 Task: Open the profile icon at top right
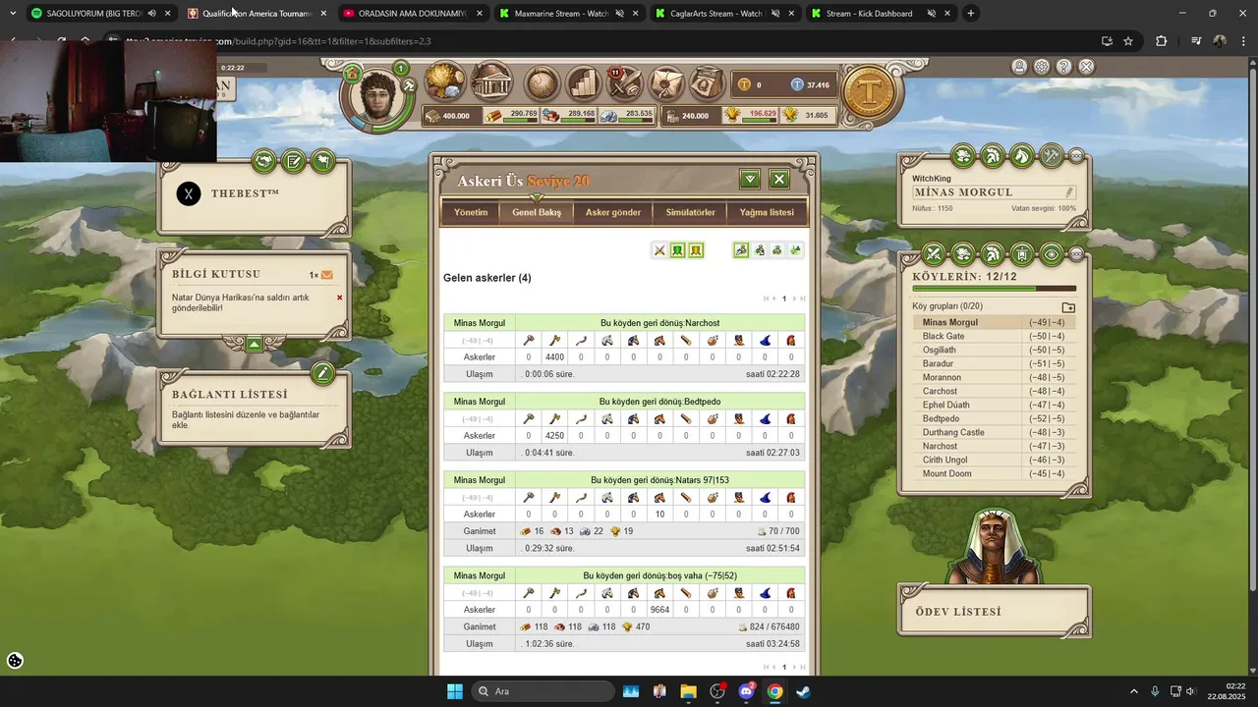click(x=1019, y=67)
